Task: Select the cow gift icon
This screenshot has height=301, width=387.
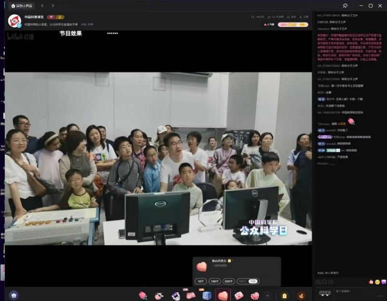Action: [x=159, y=295]
